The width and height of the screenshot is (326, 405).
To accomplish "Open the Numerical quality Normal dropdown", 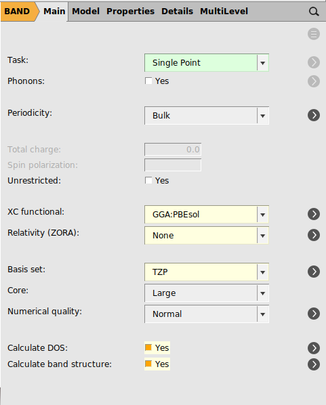I will click(207, 314).
